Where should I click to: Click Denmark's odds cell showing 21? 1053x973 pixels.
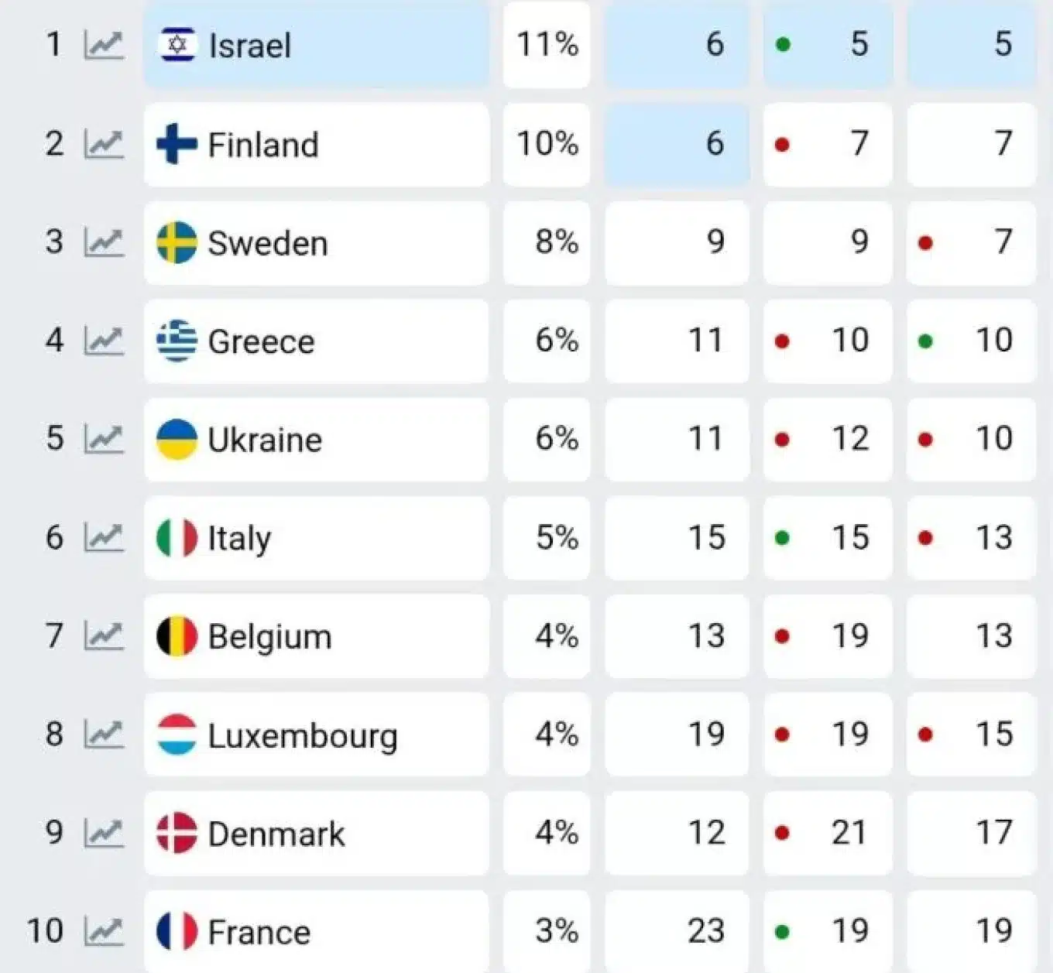[x=828, y=832]
